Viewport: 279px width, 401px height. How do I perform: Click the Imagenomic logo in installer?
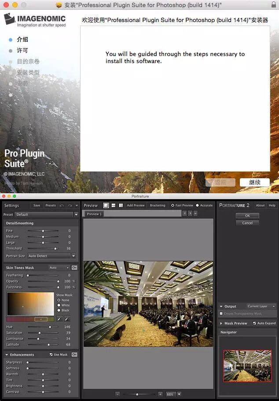click(35, 20)
